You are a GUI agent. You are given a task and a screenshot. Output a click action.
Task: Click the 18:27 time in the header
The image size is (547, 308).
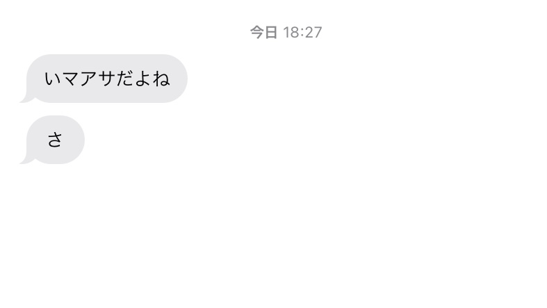(x=302, y=33)
